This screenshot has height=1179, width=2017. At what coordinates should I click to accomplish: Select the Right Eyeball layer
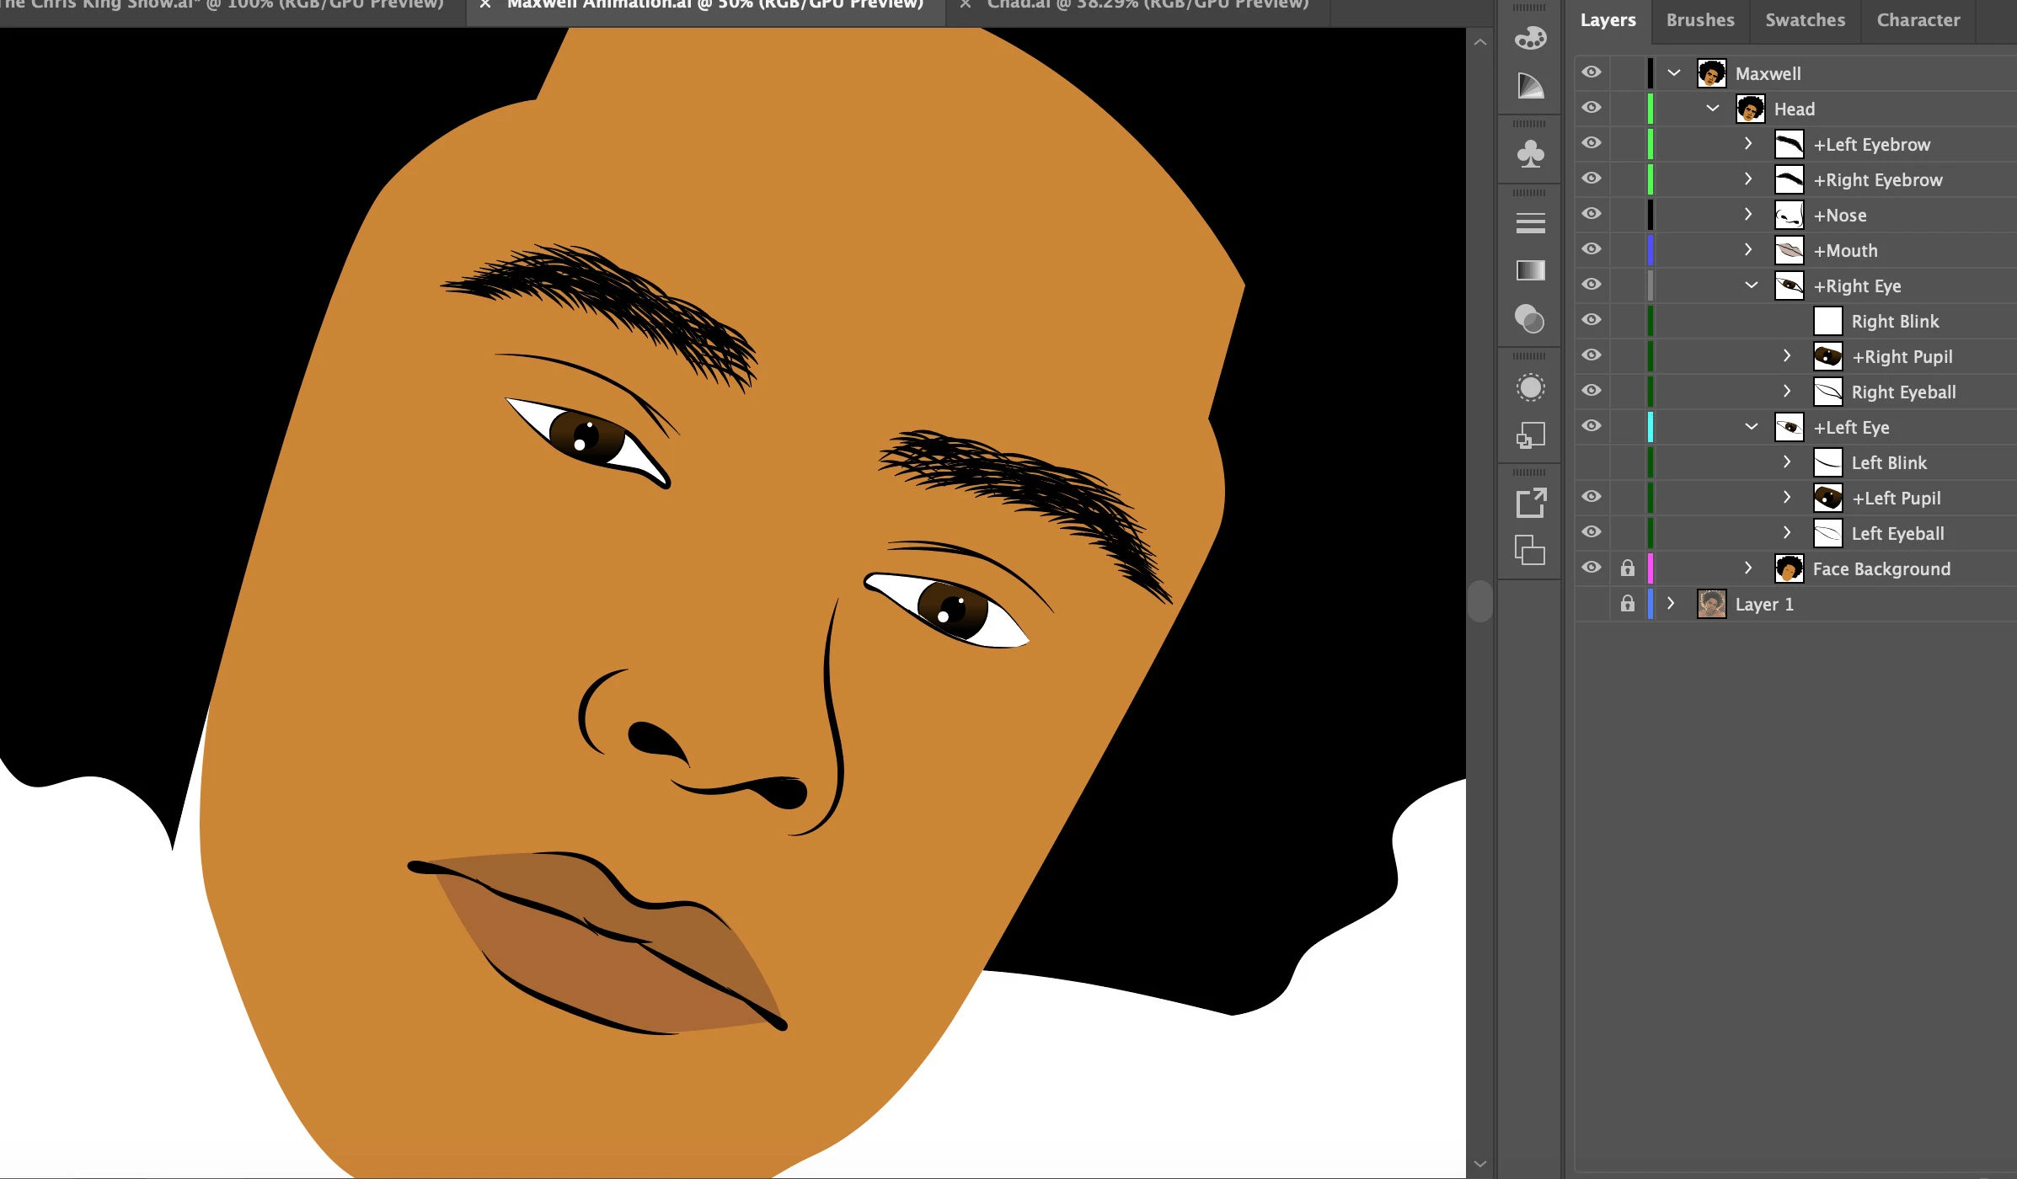pyautogui.click(x=1903, y=392)
